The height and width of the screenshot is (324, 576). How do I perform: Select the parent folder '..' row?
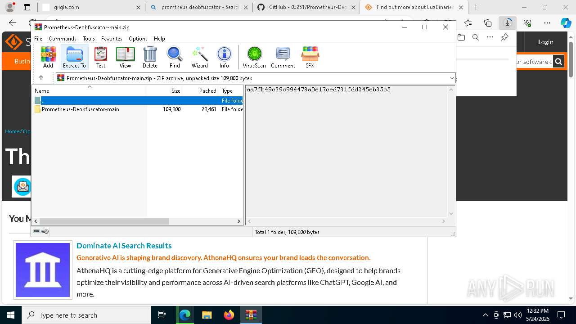tap(138, 101)
